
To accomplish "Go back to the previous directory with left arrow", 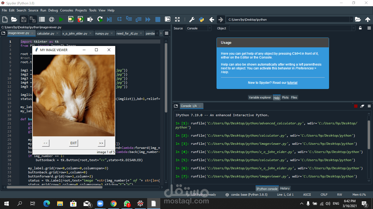I will click(211, 20).
